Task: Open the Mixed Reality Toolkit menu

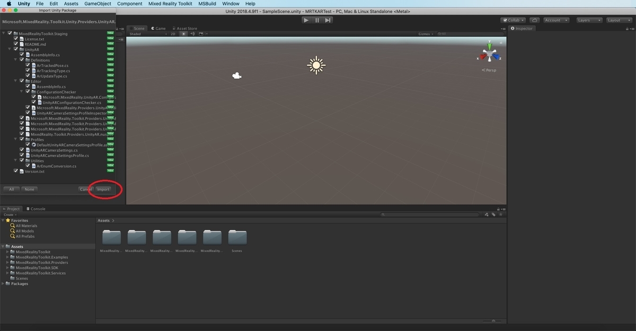Action: 170,4
